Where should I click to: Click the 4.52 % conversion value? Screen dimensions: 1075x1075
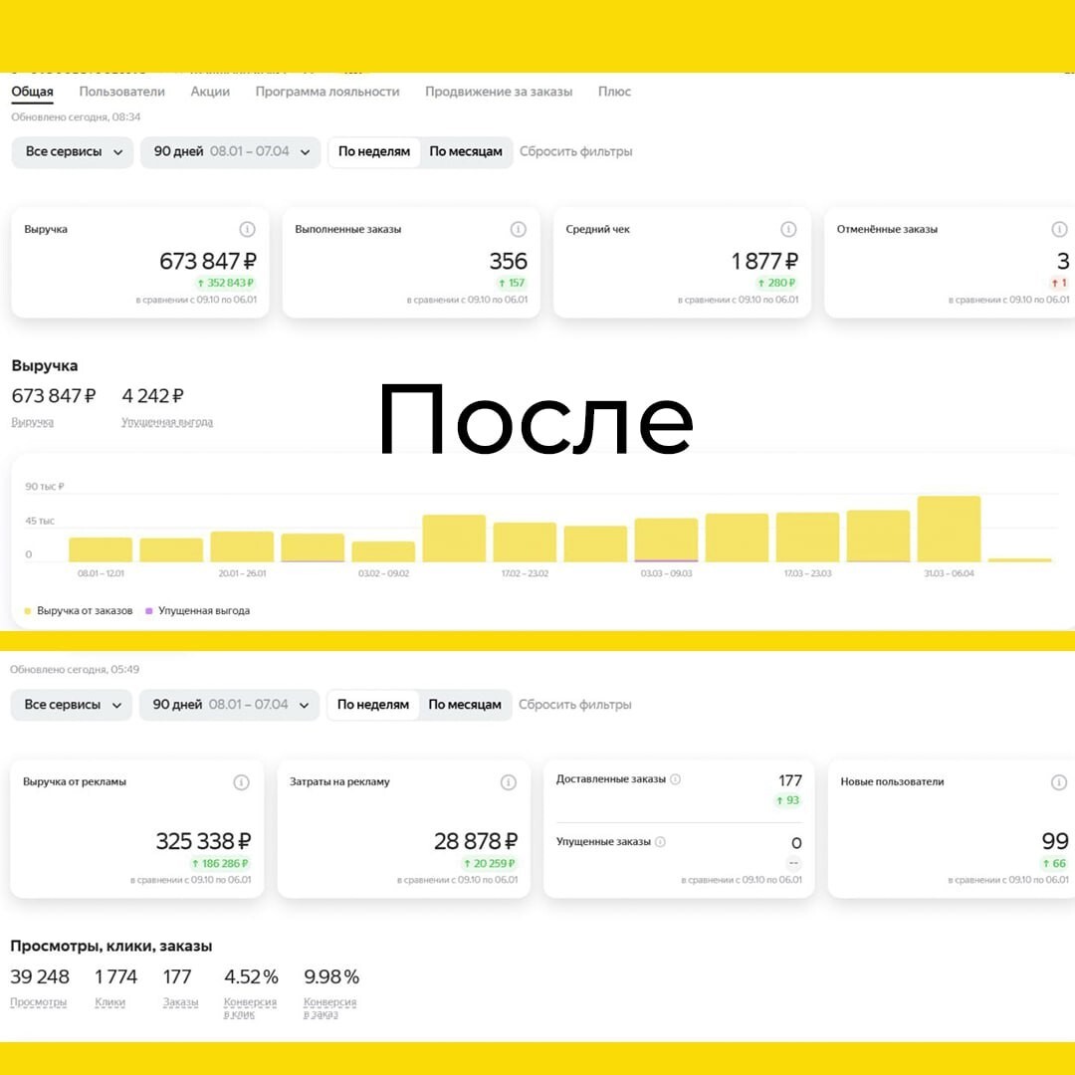(251, 977)
